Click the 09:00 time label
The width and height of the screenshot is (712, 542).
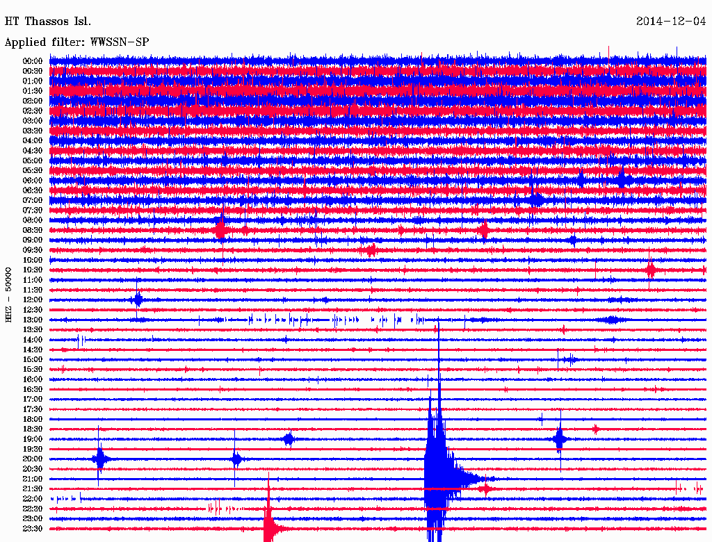tap(33, 240)
